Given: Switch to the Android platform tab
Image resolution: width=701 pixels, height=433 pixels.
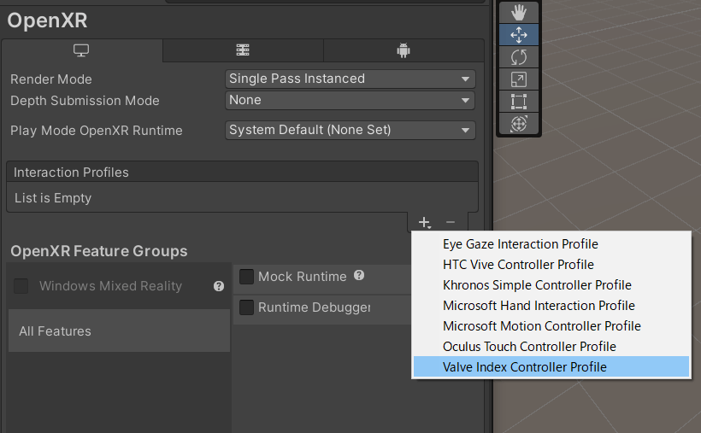Looking at the screenshot, I should 404,50.
